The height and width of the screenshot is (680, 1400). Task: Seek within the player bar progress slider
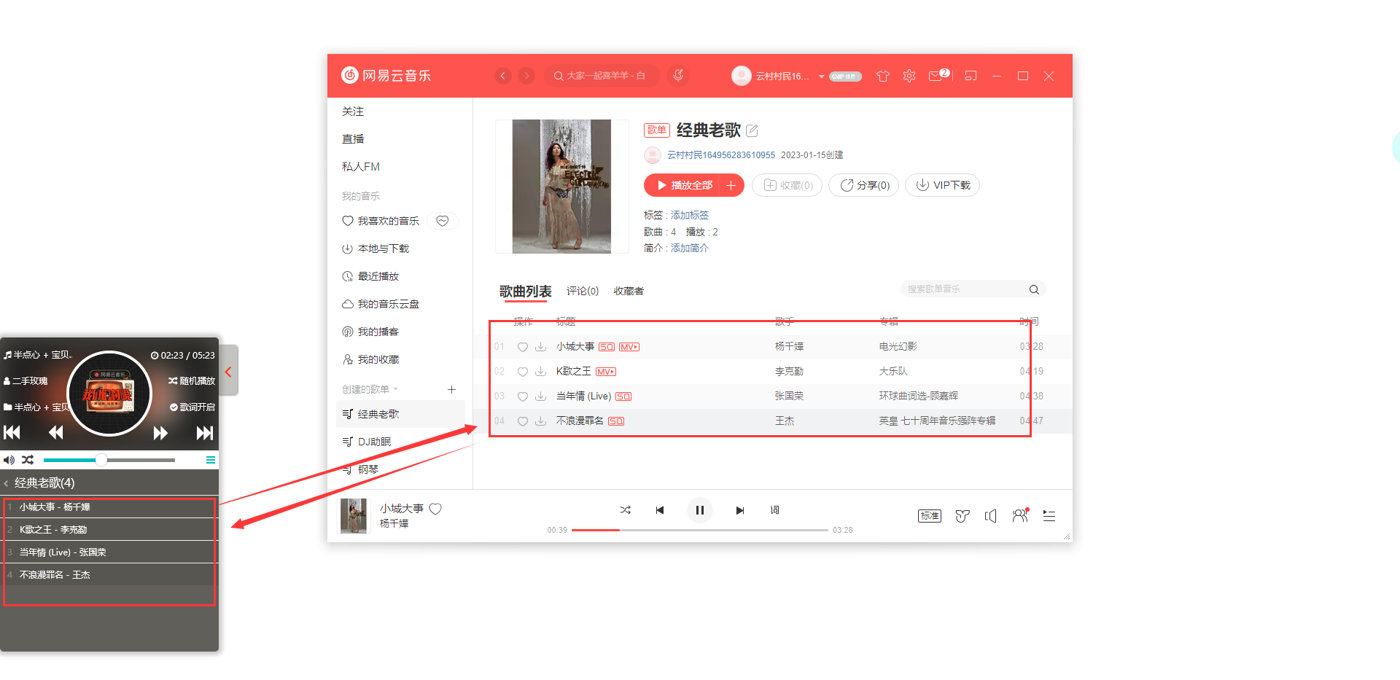pos(700,531)
